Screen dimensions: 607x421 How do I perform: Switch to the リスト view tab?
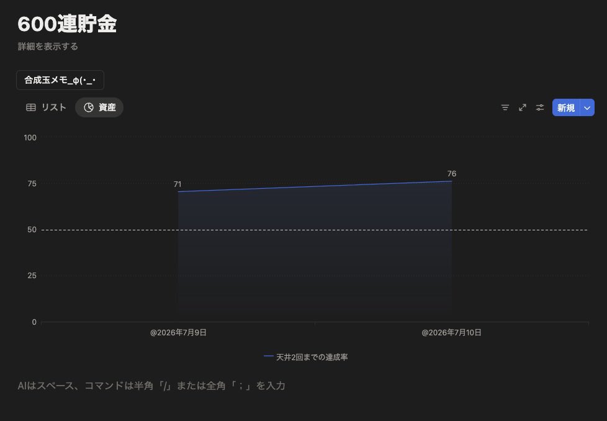(x=46, y=107)
